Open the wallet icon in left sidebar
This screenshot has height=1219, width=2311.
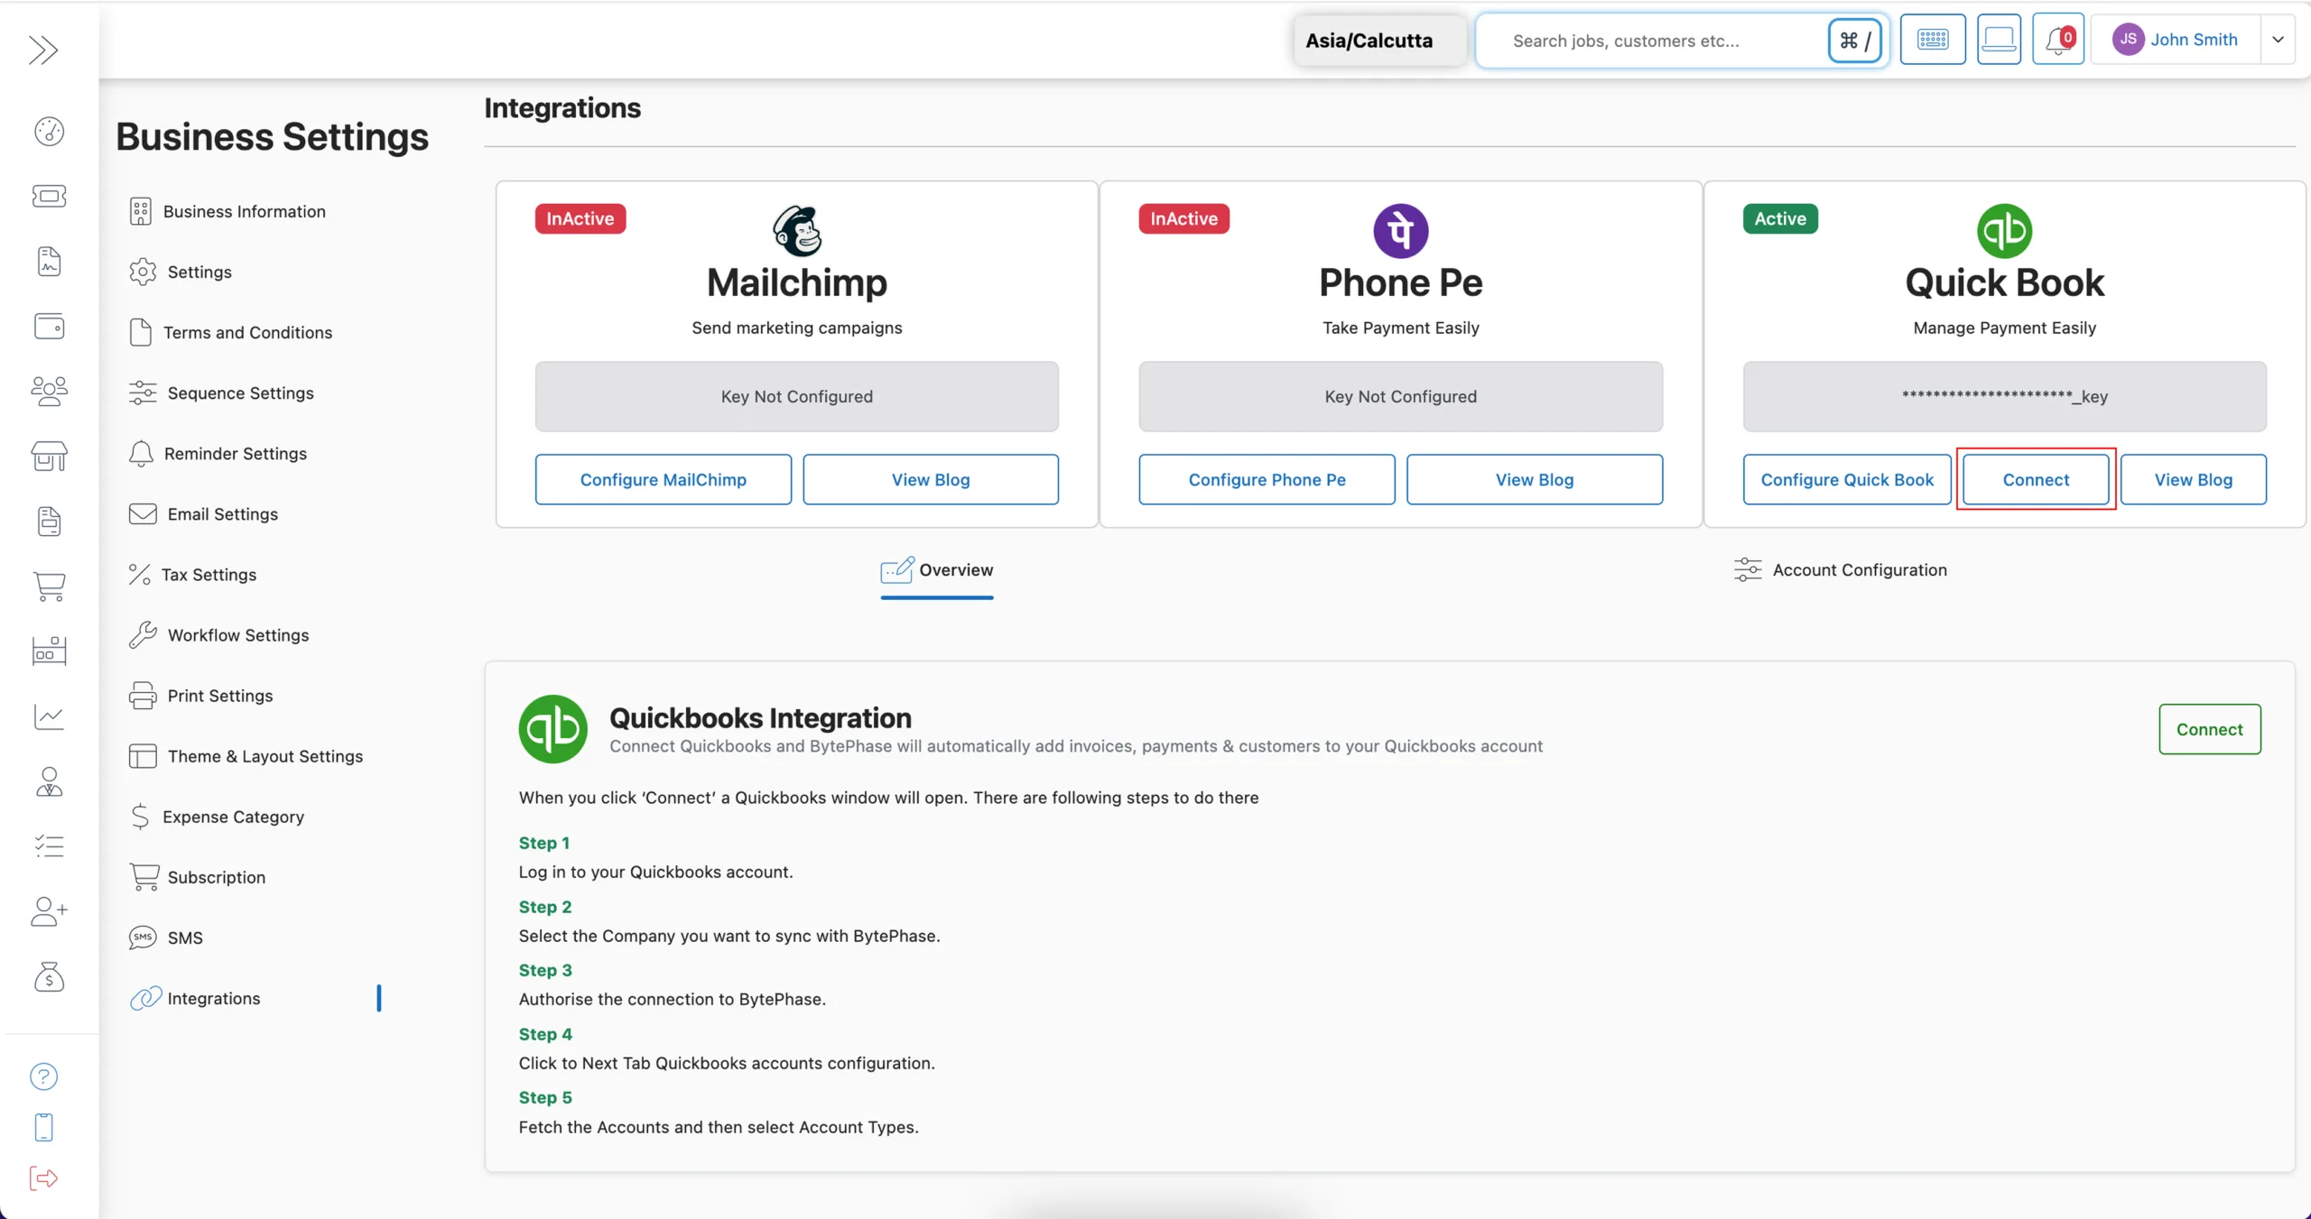(49, 326)
